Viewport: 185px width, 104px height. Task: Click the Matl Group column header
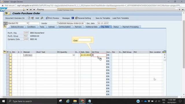(x=128, y=52)
